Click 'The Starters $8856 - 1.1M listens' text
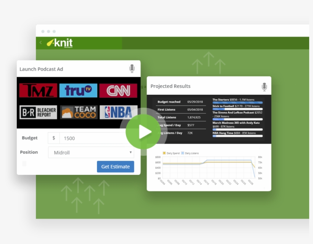Image resolution: width=313 pixels, height=244 pixels. (233, 100)
